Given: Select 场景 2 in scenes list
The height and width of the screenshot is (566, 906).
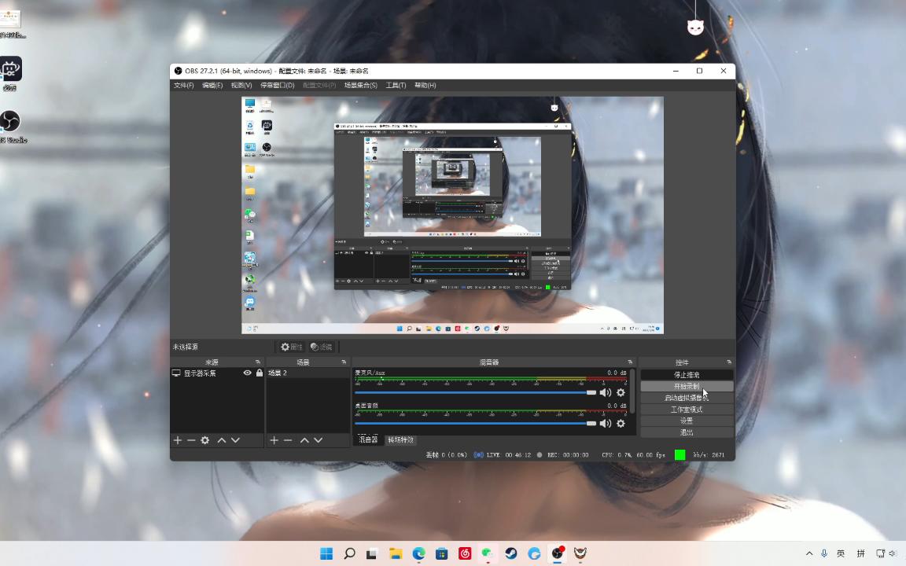Looking at the screenshot, I should pyautogui.click(x=278, y=373).
